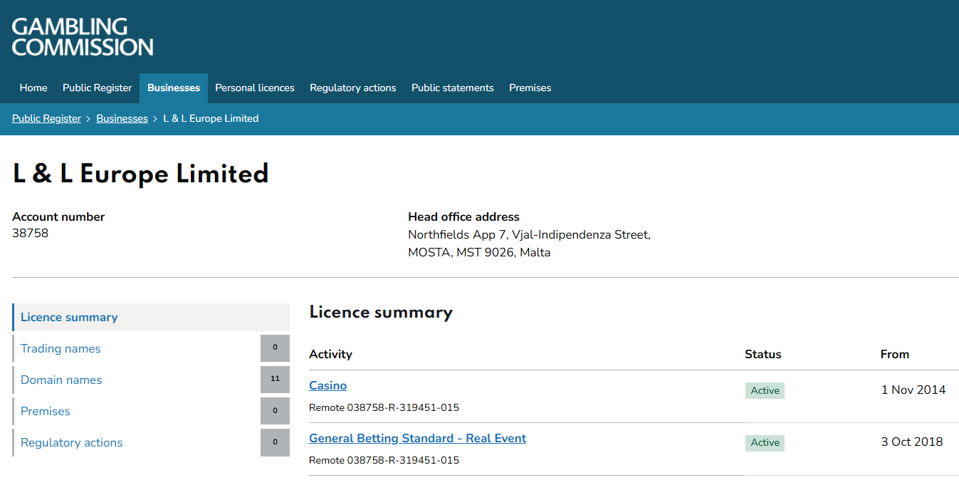Open Domain names in the side menu
Image resolution: width=959 pixels, height=490 pixels.
[61, 380]
